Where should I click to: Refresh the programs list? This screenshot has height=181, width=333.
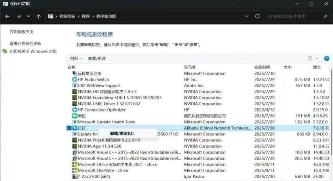point(257,16)
